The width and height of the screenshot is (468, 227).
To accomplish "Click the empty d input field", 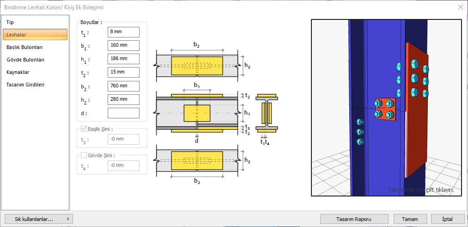I will coord(123,113).
